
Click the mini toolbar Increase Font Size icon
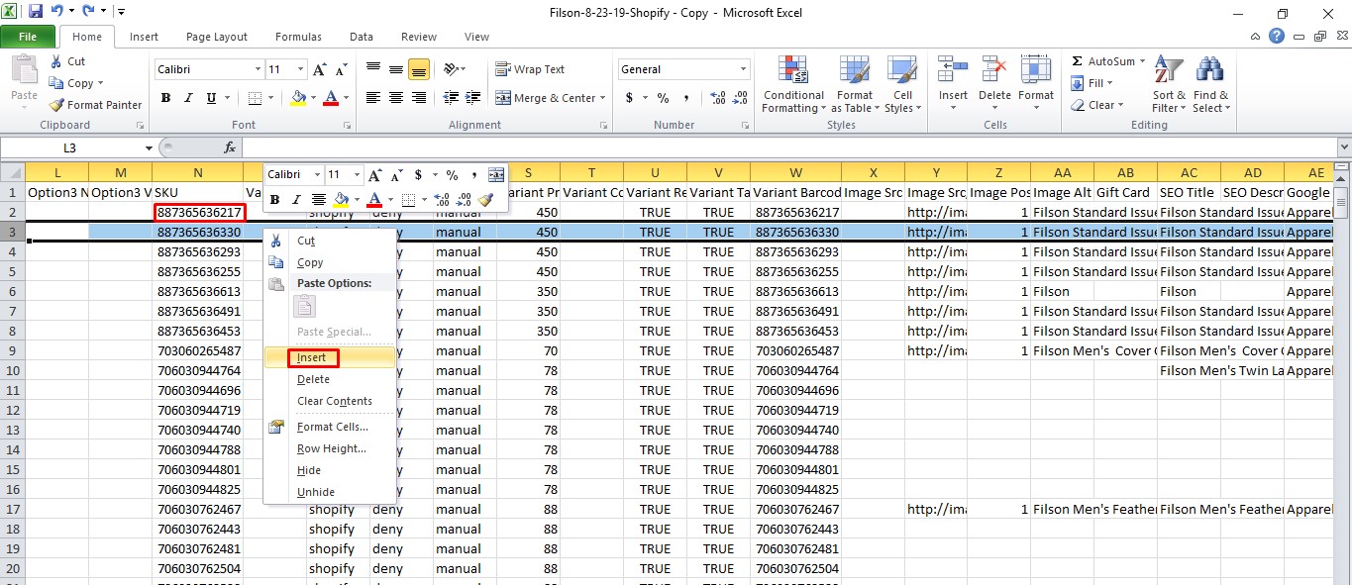377,174
